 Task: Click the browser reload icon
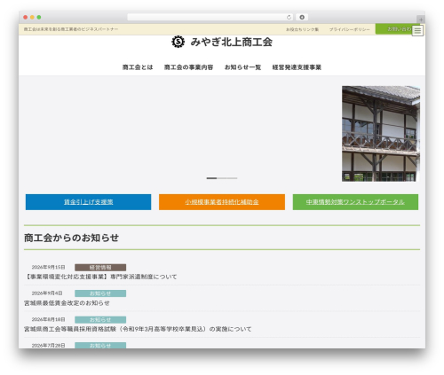point(289,17)
